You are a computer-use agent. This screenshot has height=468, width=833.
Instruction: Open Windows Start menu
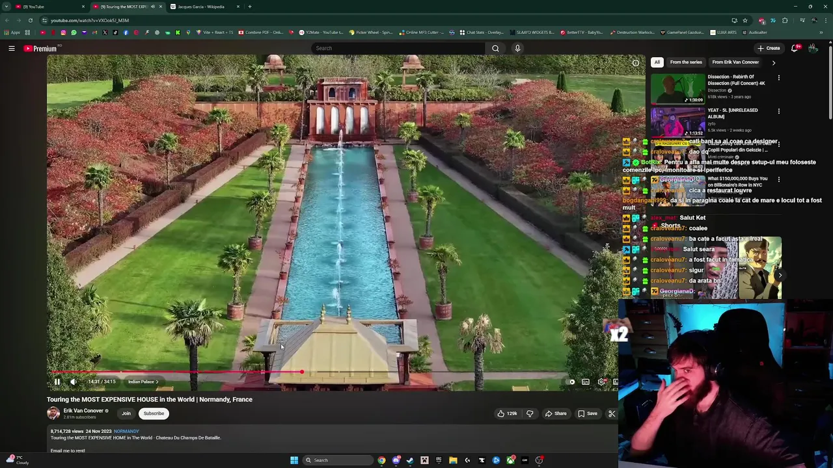coord(294,460)
